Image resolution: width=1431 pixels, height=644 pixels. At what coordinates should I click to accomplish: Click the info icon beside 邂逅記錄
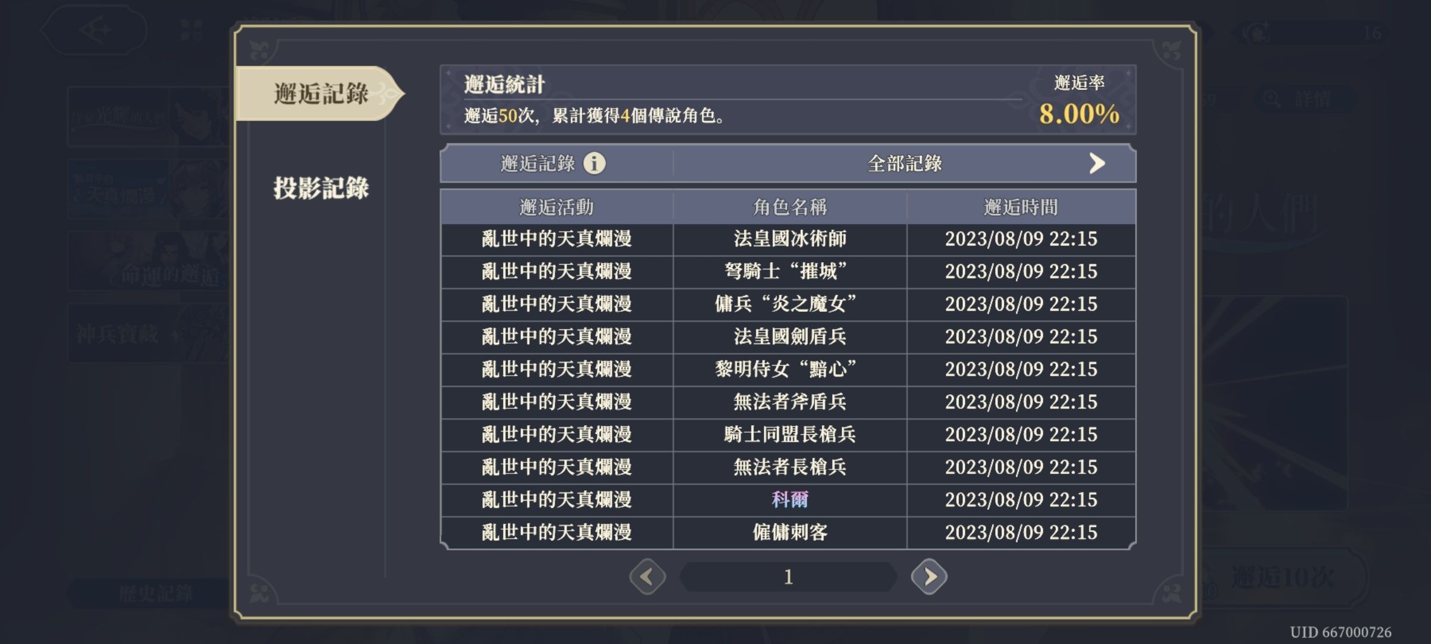(594, 163)
